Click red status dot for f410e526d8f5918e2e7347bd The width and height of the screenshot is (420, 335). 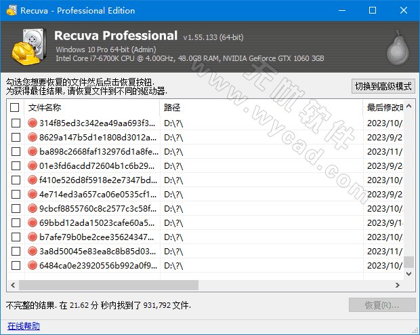pyautogui.click(x=32, y=180)
